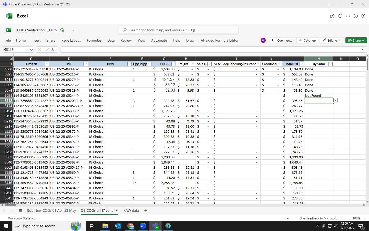
Task: Click the search tools and help box
Action: [178, 30]
